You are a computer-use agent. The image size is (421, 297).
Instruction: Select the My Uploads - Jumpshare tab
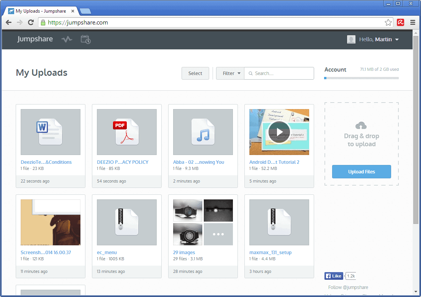point(41,11)
